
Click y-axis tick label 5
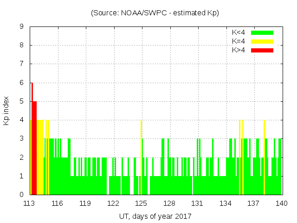pos(22,101)
